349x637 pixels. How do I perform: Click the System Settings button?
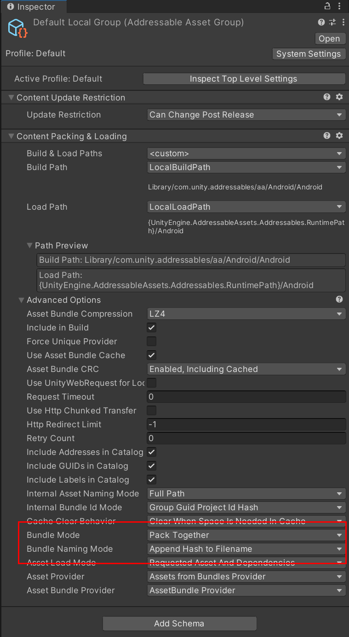coord(309,54)
